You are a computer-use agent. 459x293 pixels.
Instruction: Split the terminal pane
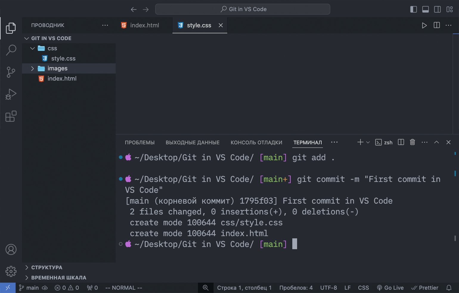pos(401,142)
